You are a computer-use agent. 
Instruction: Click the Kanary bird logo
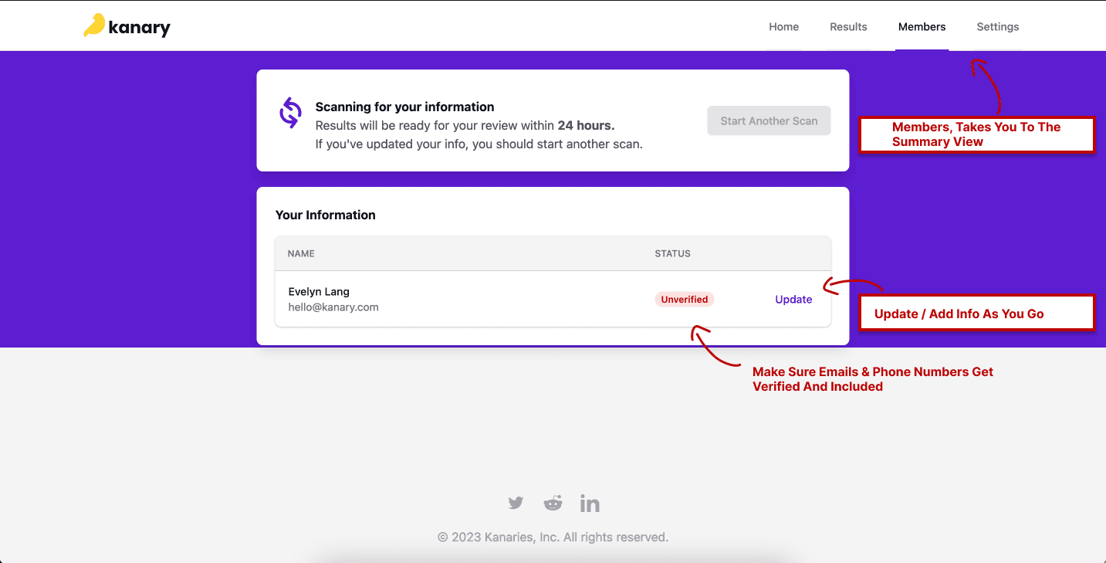click(94, 25)
